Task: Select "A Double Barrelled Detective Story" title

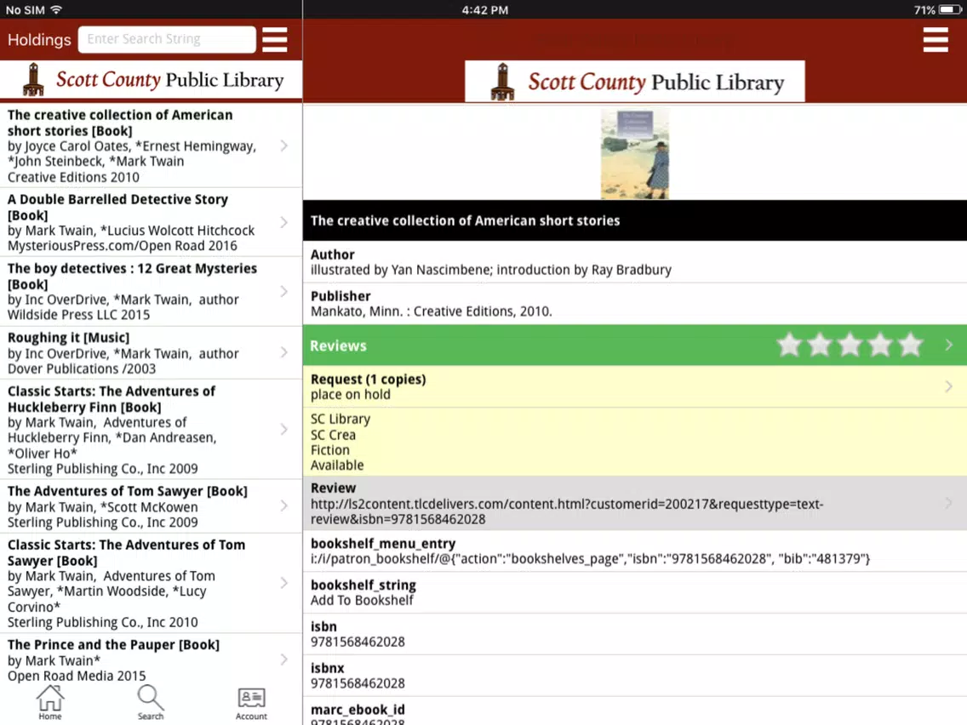Action: point(117,207)
